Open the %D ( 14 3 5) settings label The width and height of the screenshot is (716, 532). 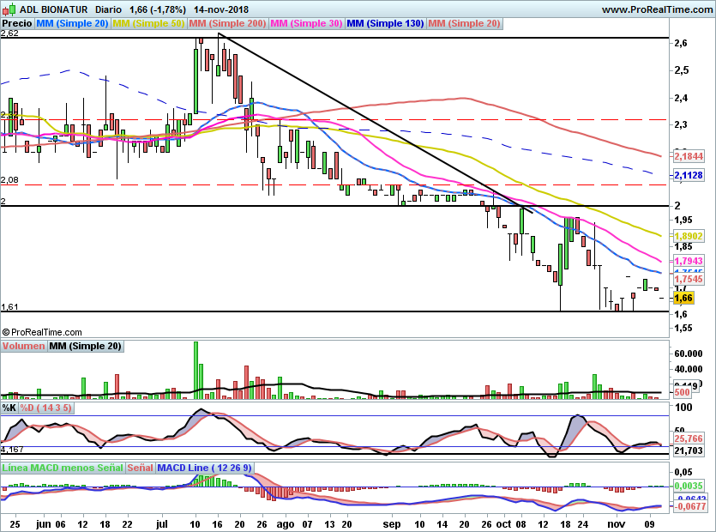[x=45, y=408]
